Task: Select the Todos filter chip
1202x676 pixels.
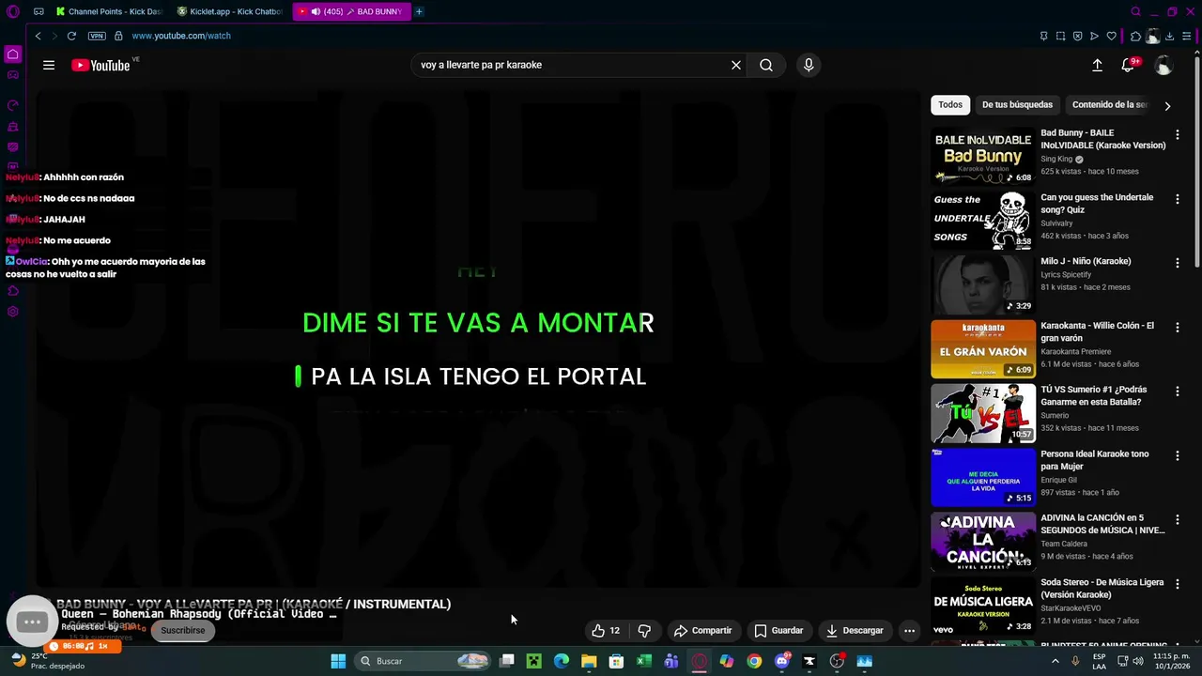Action: pyautogui.click(x=950, y=104)
